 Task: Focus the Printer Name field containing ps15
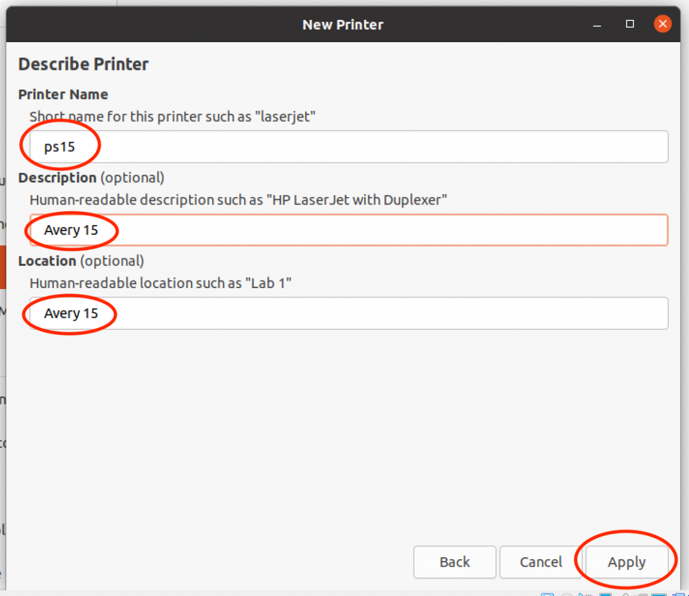pos(348,147)
